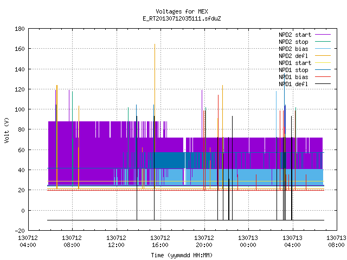347x260 pixels.
Task: Click the y-axis tick label 80
Action: click(21, 129)
